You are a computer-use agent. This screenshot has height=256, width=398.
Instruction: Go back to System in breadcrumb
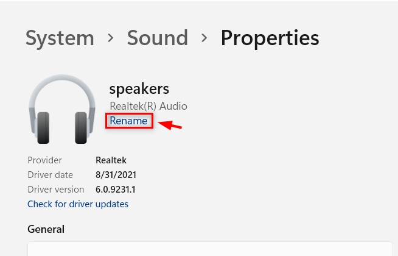pos(60,38)
